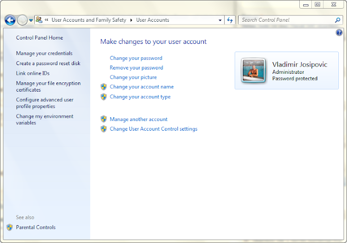Expand the breadcrumb arrow before User Accounts
The width and height of the screenshot is (347, 243).
pos(131,20)
